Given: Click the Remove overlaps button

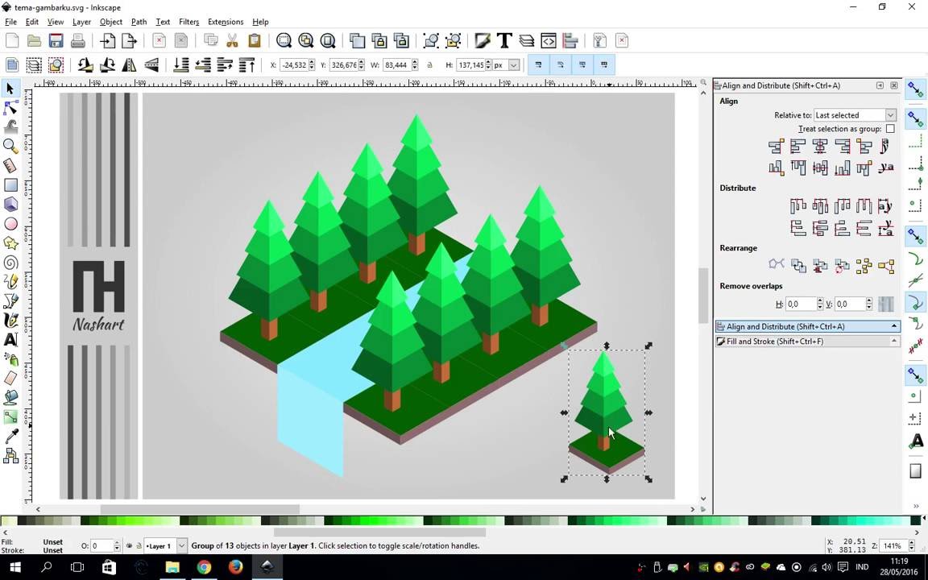Looking at the screenshot, I should click(x=885, y=304).
